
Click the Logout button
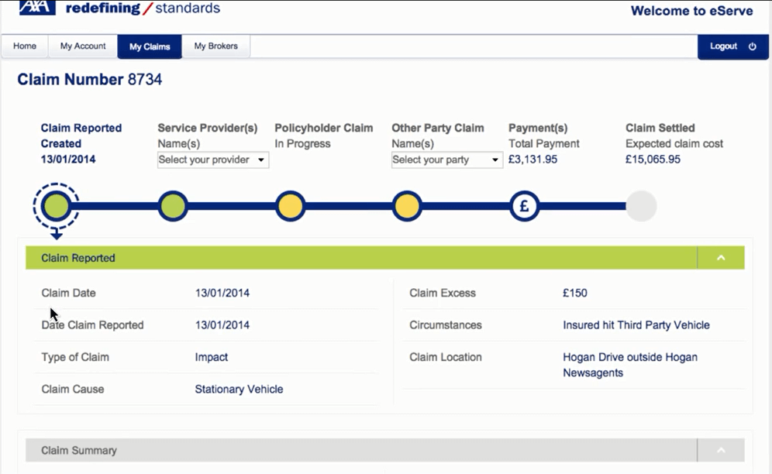(725, 46)
